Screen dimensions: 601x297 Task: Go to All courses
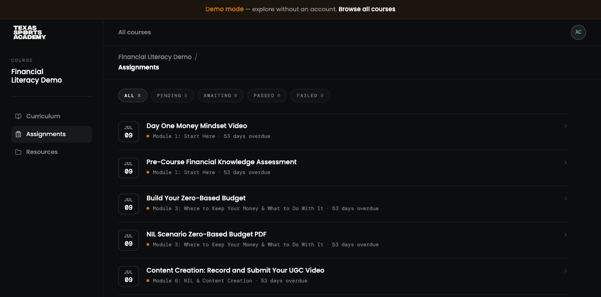(x=135, y=32)
